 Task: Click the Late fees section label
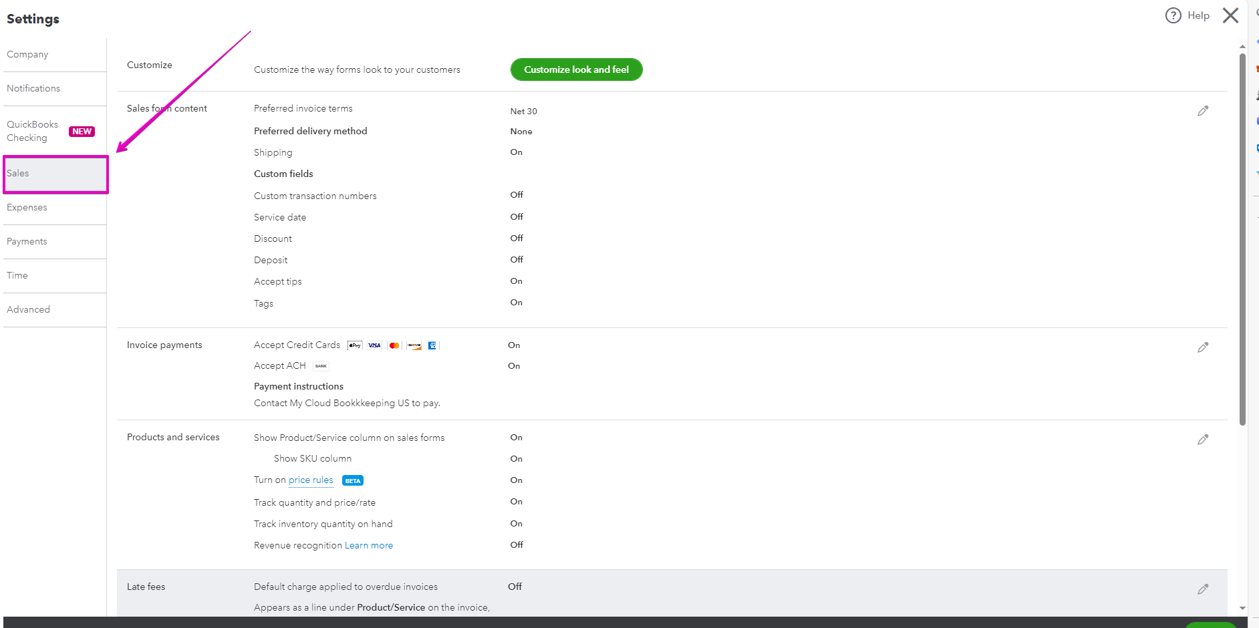coord(146,587)
